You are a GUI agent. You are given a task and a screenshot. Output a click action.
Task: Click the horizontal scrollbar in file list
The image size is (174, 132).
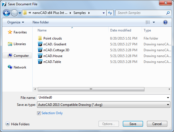pos(91,89)
